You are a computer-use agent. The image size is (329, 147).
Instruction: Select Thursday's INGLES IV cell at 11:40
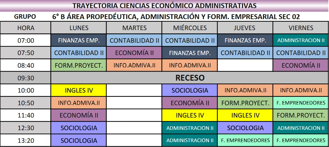point(245,115)
